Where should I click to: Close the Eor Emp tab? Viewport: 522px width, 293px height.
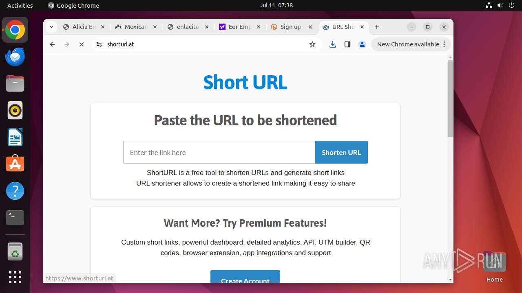259,27
